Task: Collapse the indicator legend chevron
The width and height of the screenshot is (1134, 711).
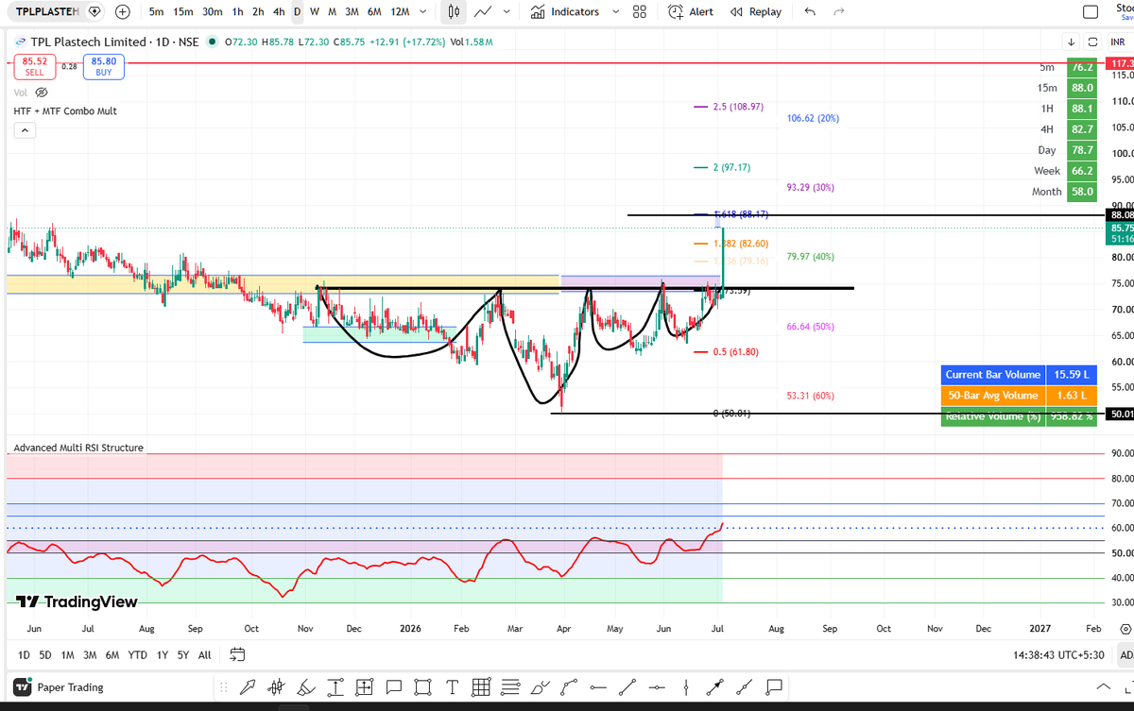Action: 25,131
